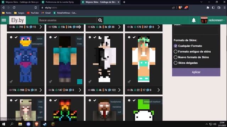Open the Brave wallet icon
The height and width of the screenshot is (127, 227).
click(x=219, y=7)
